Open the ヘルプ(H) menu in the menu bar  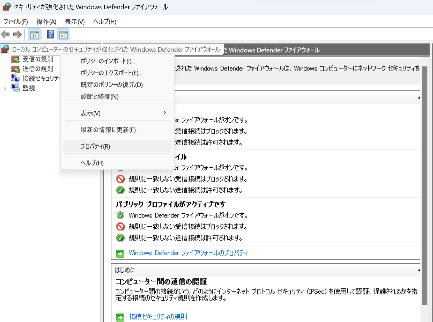tap(105, 21)
